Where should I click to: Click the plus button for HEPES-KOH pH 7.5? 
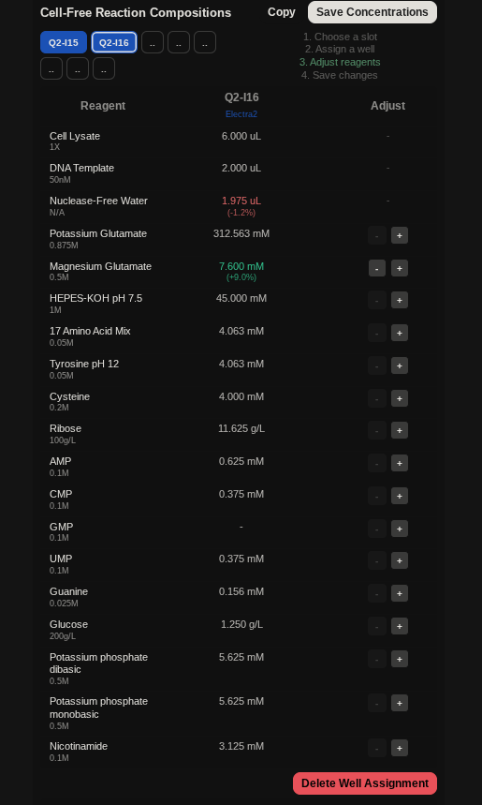pos(400,300)
